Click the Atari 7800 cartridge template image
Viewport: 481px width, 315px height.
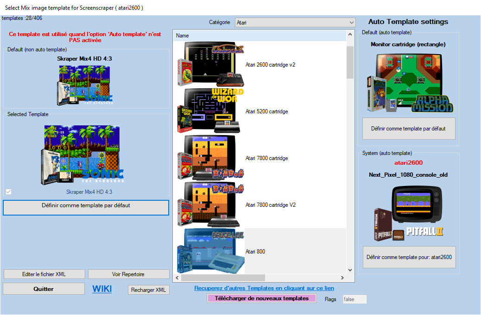pos(210,158)
